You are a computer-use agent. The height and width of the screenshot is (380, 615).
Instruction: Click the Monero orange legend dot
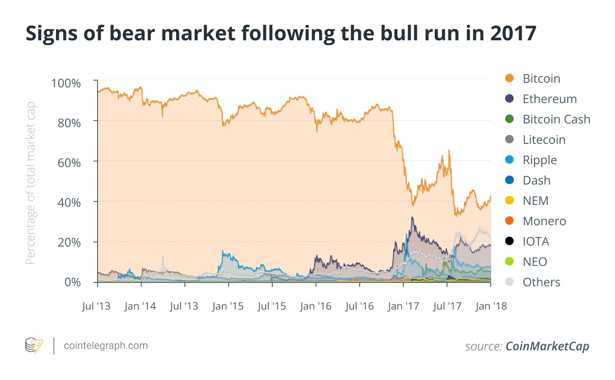tap(509, 221)
